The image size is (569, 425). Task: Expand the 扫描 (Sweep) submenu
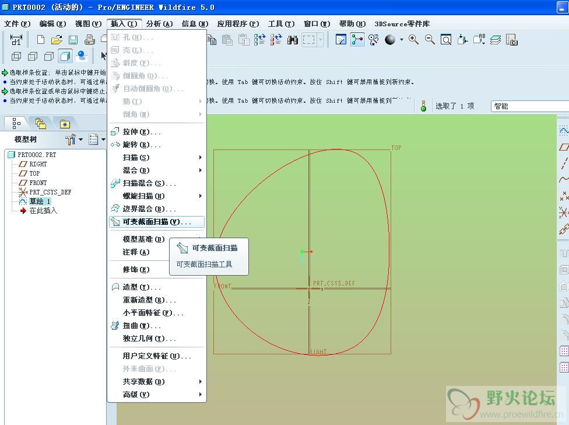pos(157,158)
